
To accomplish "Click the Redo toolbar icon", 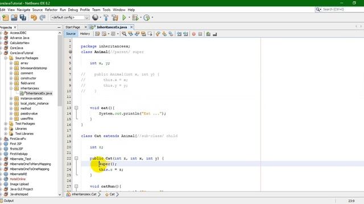I will (x=43, y=18).
